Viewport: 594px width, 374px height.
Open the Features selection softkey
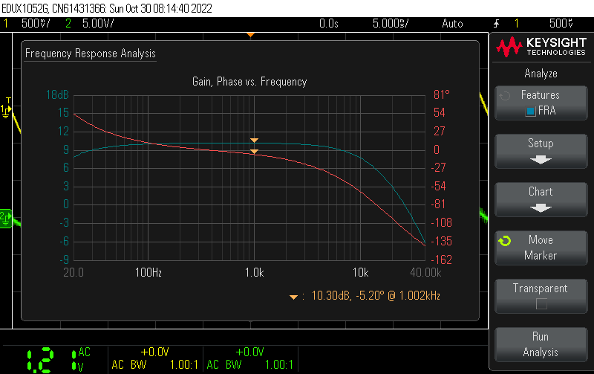coord(541,103)
